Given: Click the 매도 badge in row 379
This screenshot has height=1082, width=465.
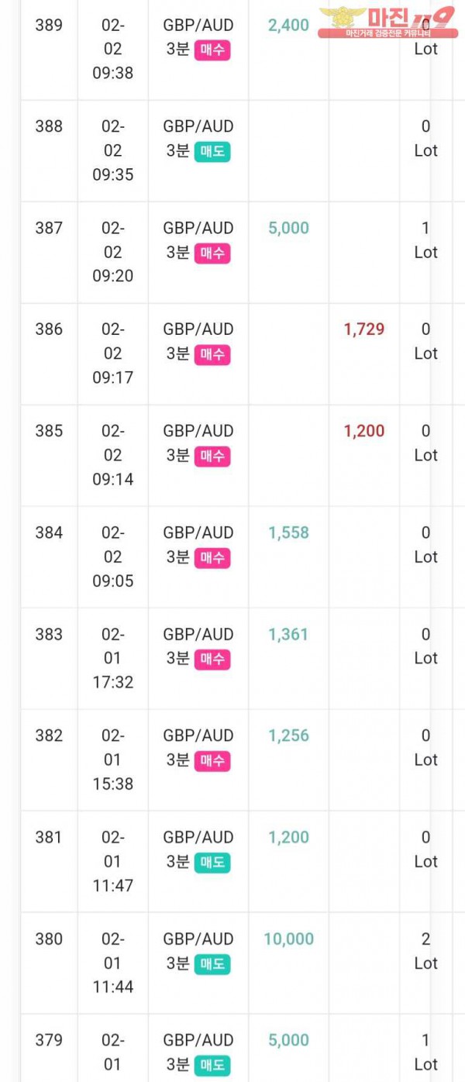Looking at the screenshot, I should tap(212, 1066).
